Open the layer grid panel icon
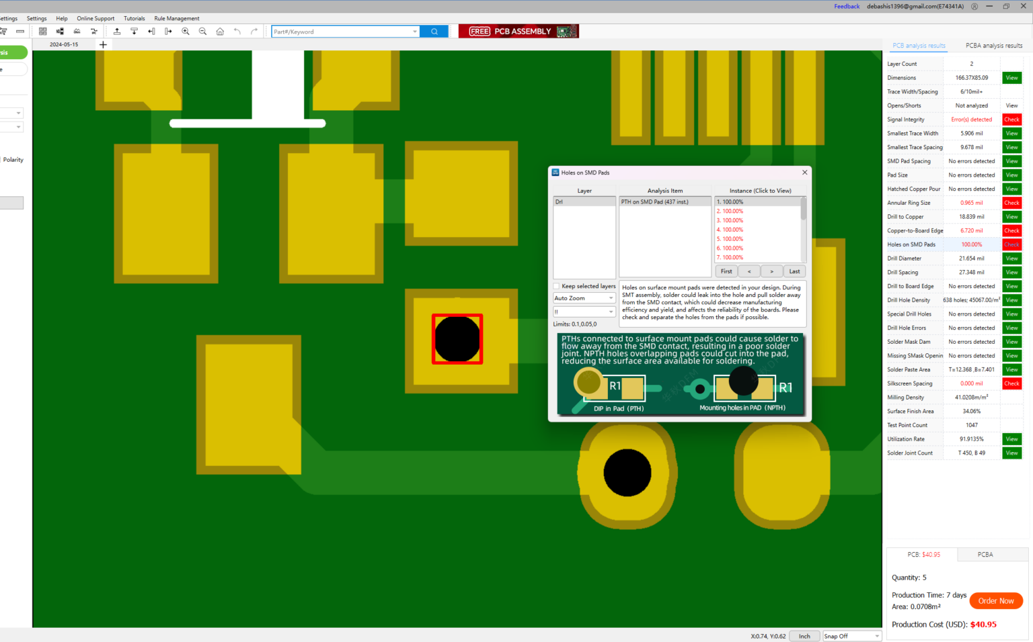Screen dimensions: 1033x642 pos(42,31)
